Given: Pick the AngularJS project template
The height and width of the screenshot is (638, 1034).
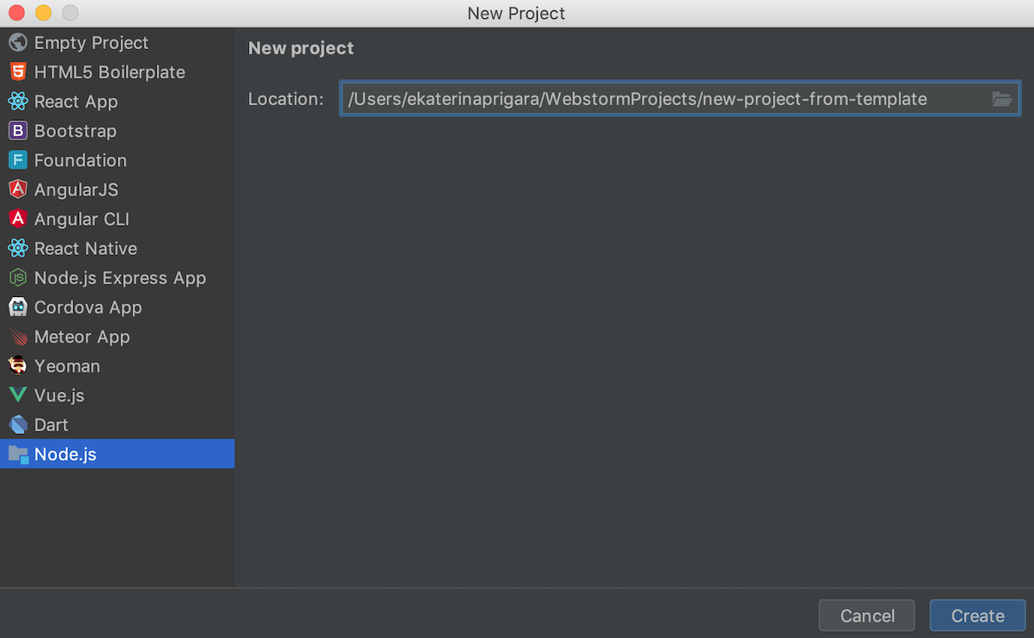Looking at the screenshot, I should 77,189.
